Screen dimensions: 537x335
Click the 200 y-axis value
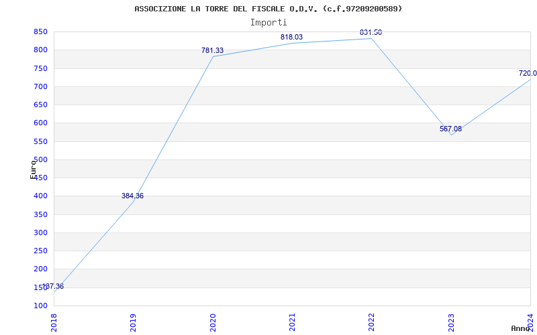(40, 269)
